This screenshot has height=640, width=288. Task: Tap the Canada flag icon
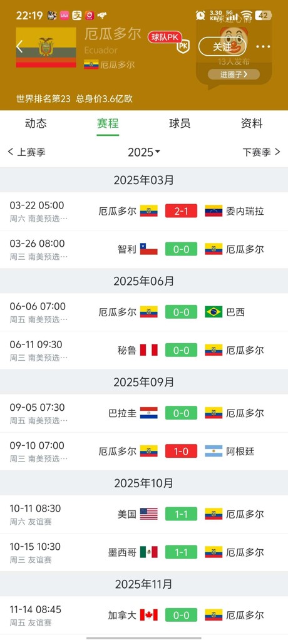point(149,615)
